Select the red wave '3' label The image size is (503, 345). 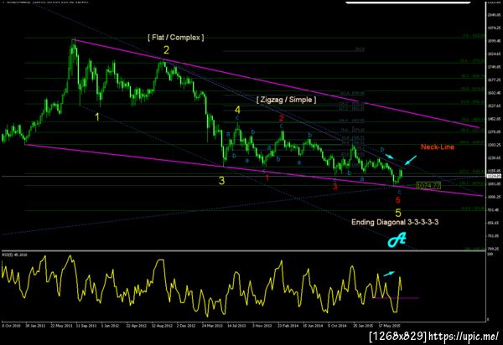(334, 186)
